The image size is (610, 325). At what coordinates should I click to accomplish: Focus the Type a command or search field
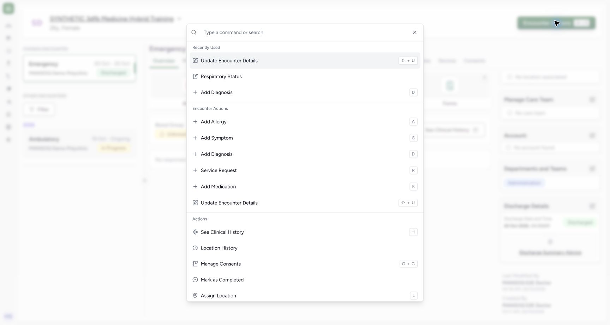[x=305, y=32]
